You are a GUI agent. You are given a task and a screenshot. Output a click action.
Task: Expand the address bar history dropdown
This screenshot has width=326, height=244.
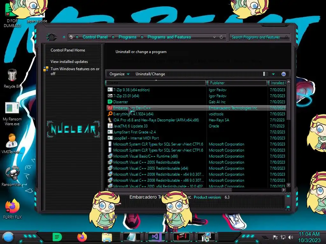pyautogui.click(x=214, y=37)
